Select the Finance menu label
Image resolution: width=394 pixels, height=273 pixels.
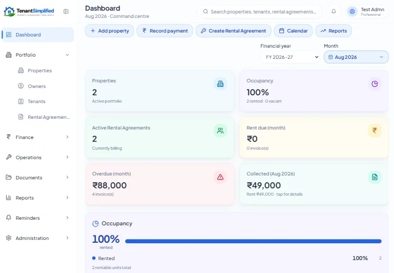24,137
